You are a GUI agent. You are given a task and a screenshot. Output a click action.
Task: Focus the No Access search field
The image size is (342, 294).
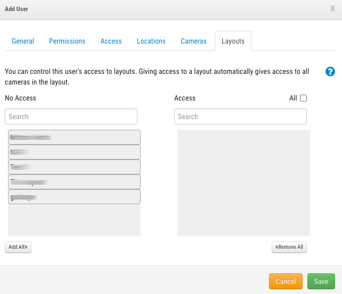71,116
